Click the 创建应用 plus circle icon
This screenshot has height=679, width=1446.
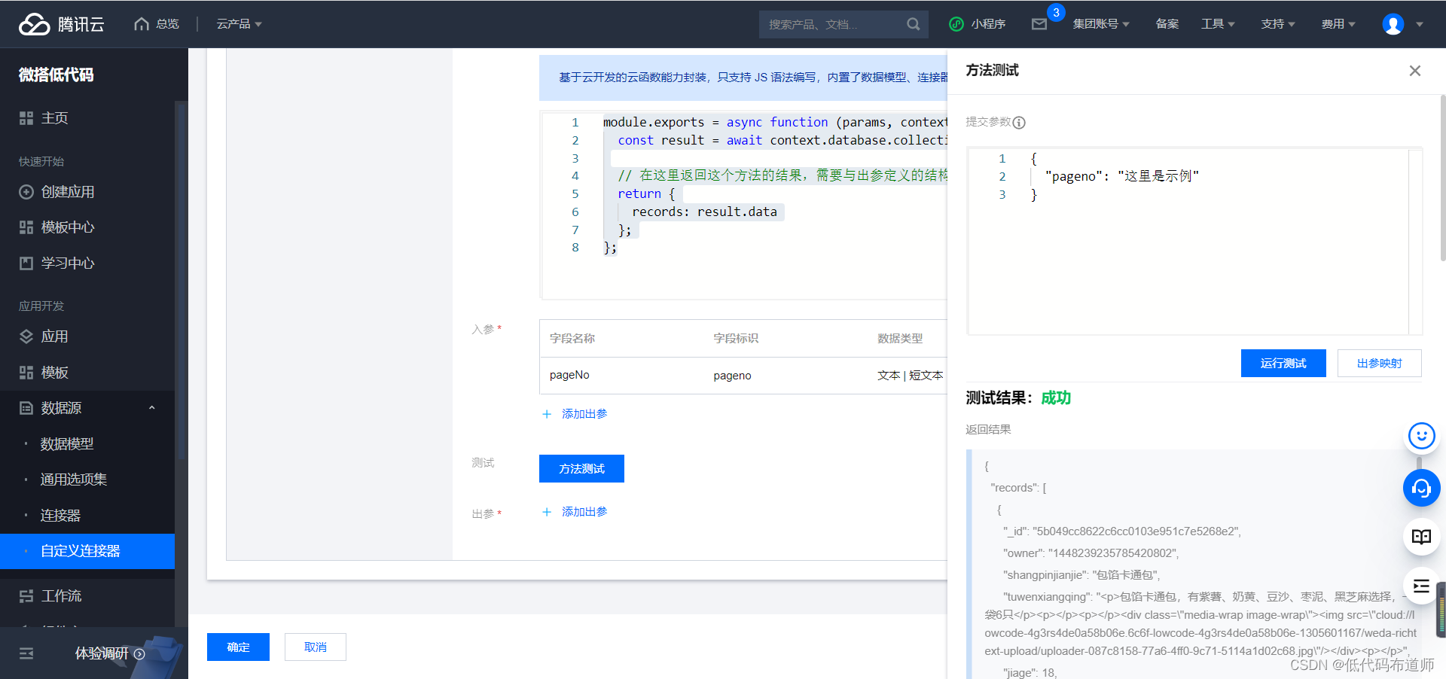click(26, 192)
